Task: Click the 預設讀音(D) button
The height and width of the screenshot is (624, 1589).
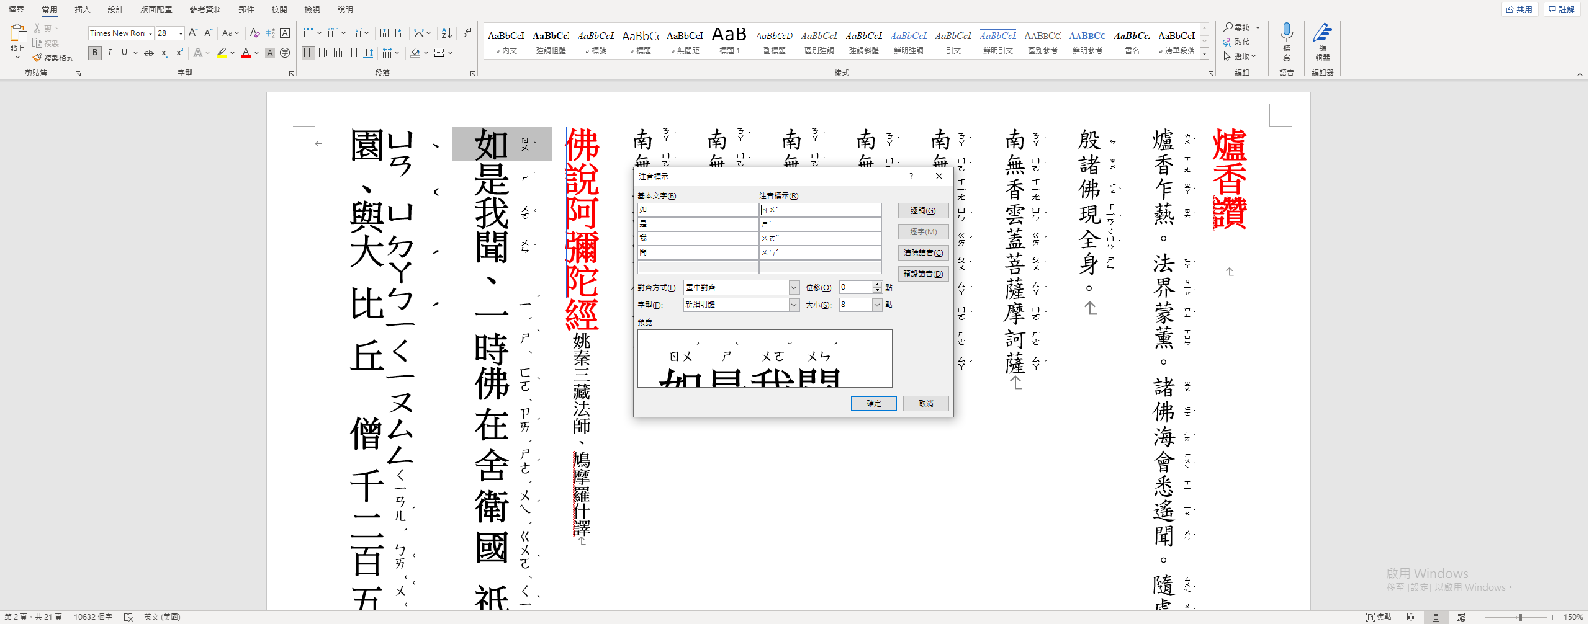Action: (x=923, y=274)
